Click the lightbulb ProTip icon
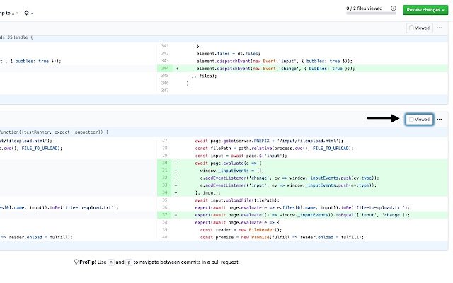The image size is (453, 283). coord(76,262)
